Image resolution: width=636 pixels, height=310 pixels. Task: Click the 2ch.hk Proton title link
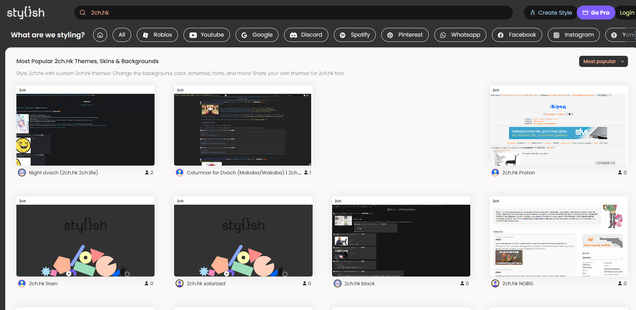click(518, 173)
